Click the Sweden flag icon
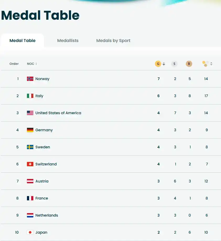This screenshot has height=241, width=221. 30,147
